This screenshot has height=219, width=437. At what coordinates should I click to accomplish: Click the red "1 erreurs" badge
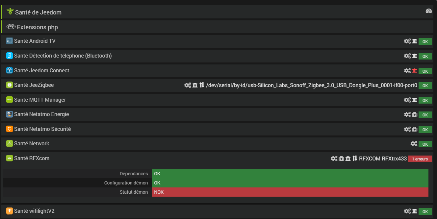(420, 159)
